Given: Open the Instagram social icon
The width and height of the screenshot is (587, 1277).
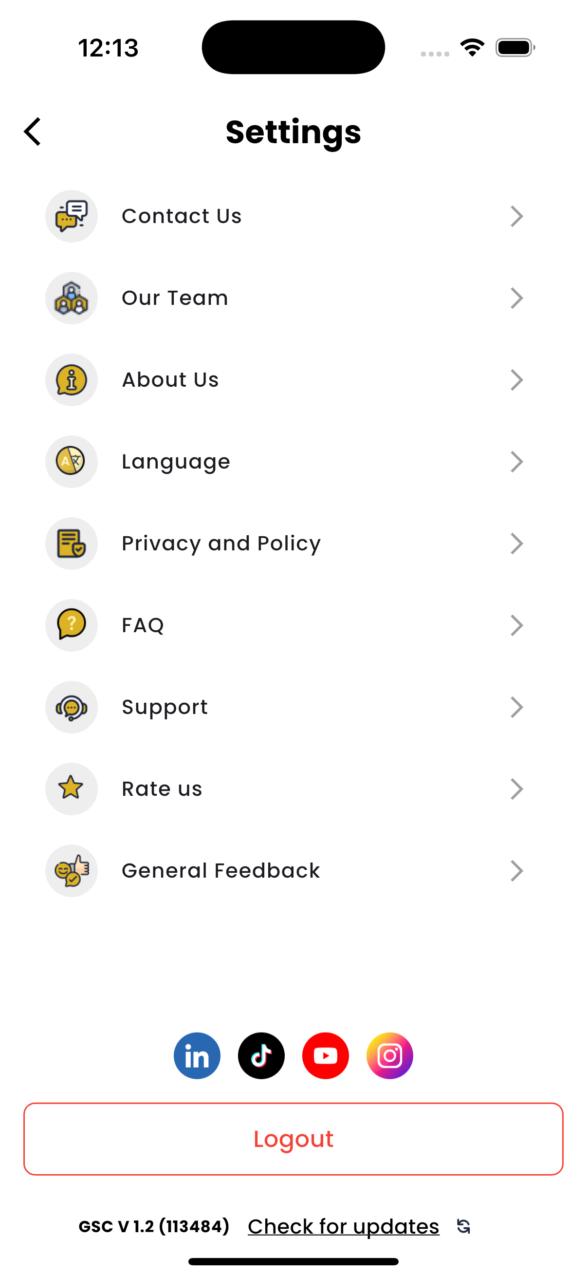Looking at the screenshot, I should coord(390,1055).
